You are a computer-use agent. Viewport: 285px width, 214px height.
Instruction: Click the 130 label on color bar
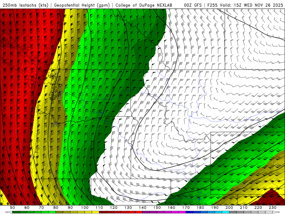coord(128,208)
